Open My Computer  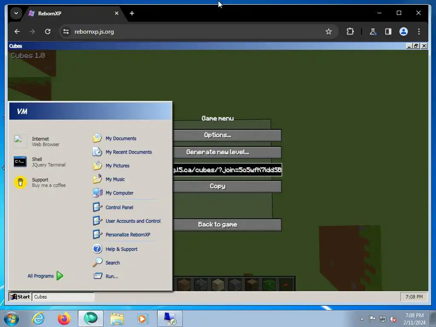[x=113, y=193]
